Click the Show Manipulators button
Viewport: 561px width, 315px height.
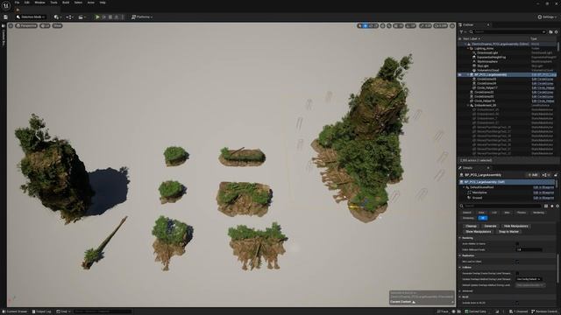coord(479,232)
